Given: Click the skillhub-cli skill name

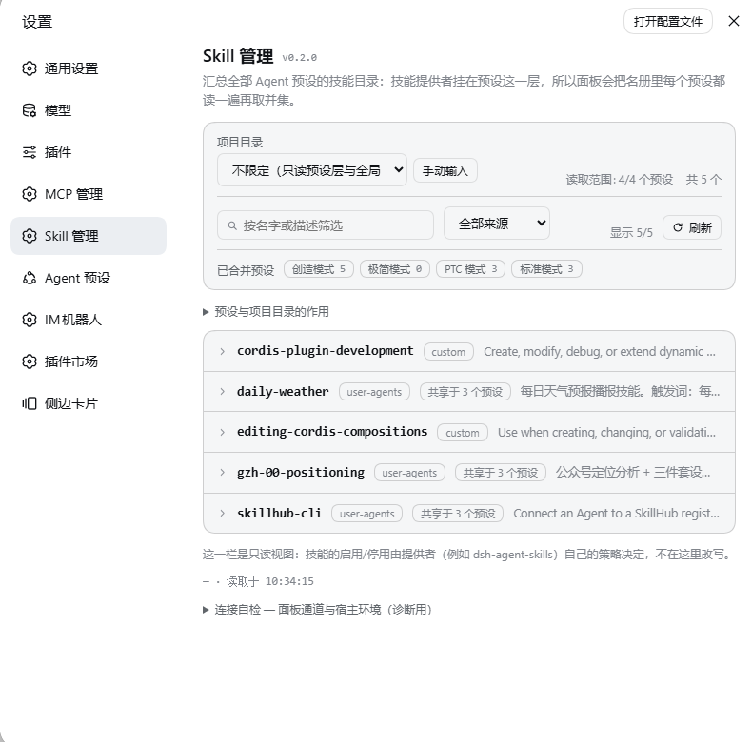Looking at the screenshot, I should pyautogui.click(x=279, y=513).
